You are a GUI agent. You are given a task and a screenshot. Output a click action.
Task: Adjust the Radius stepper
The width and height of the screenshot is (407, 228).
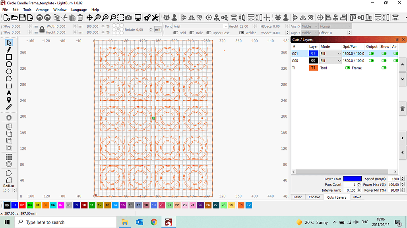click(x=14, y=190)
